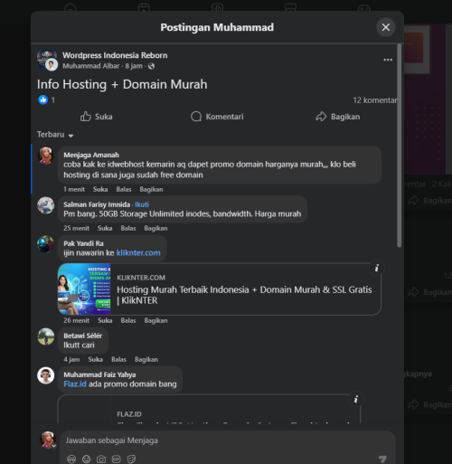This screenshot has height=464, width=452.
Task: Open the KlikNTER link preview thumbnail
Action: tap(84, 289)
